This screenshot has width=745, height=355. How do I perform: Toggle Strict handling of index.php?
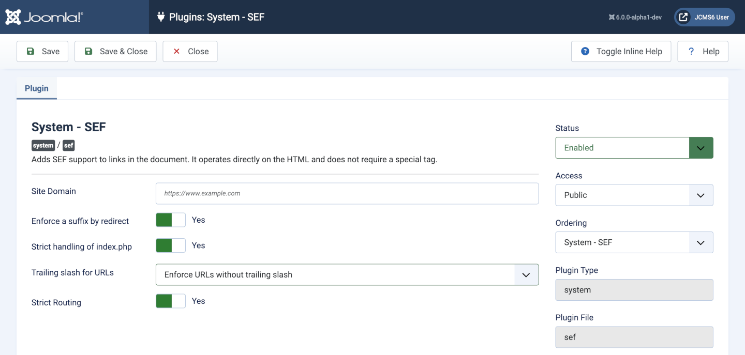click(x=171, y=245)
